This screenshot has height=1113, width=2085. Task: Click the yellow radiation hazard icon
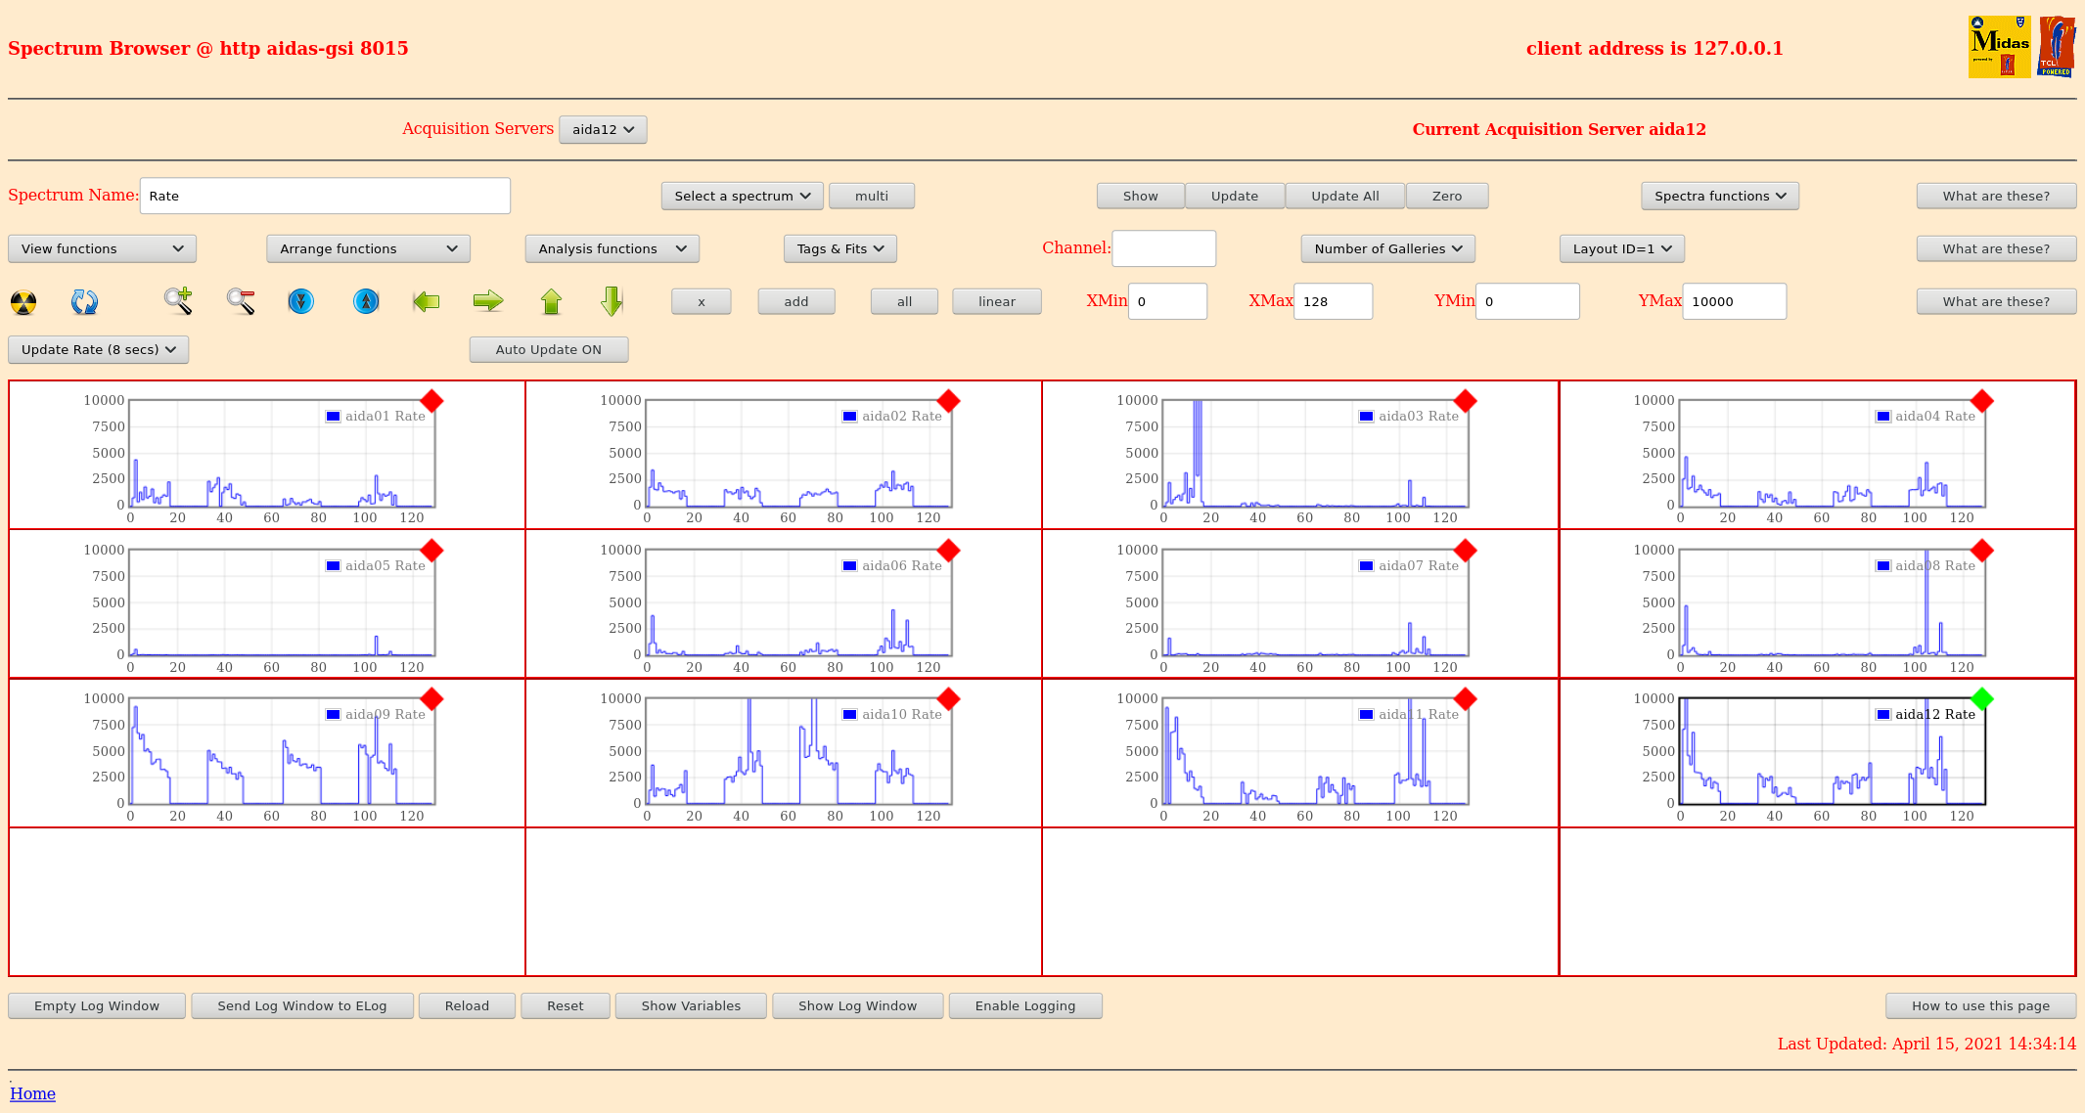(x=23, y=302)
